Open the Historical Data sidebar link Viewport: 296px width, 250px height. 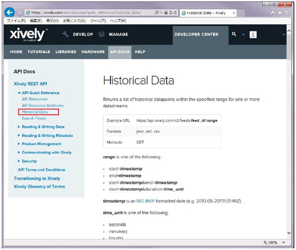pyautogui.click(x=35, y=112)
